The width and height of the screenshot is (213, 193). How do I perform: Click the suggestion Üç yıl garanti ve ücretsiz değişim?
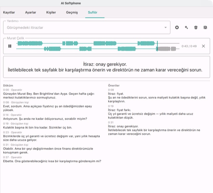pos(150,116)
